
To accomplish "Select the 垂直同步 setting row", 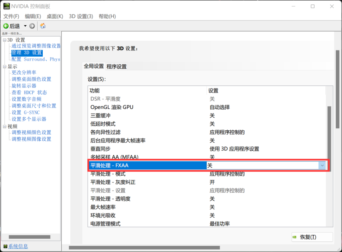I will click(x=207, y=149).
